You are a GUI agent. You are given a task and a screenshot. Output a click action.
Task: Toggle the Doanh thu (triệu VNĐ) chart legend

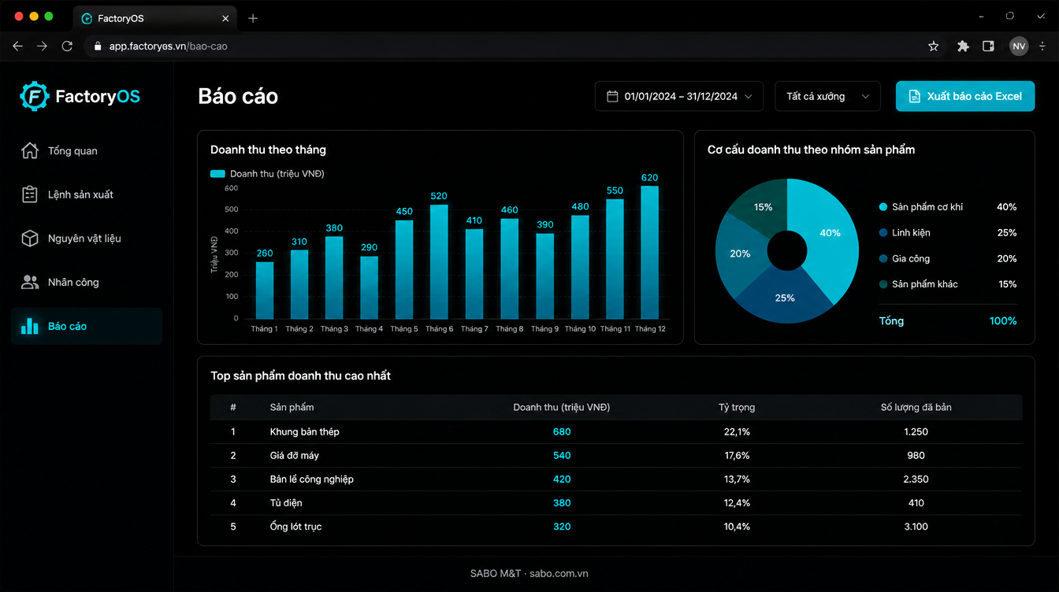[x=267, y=174]
